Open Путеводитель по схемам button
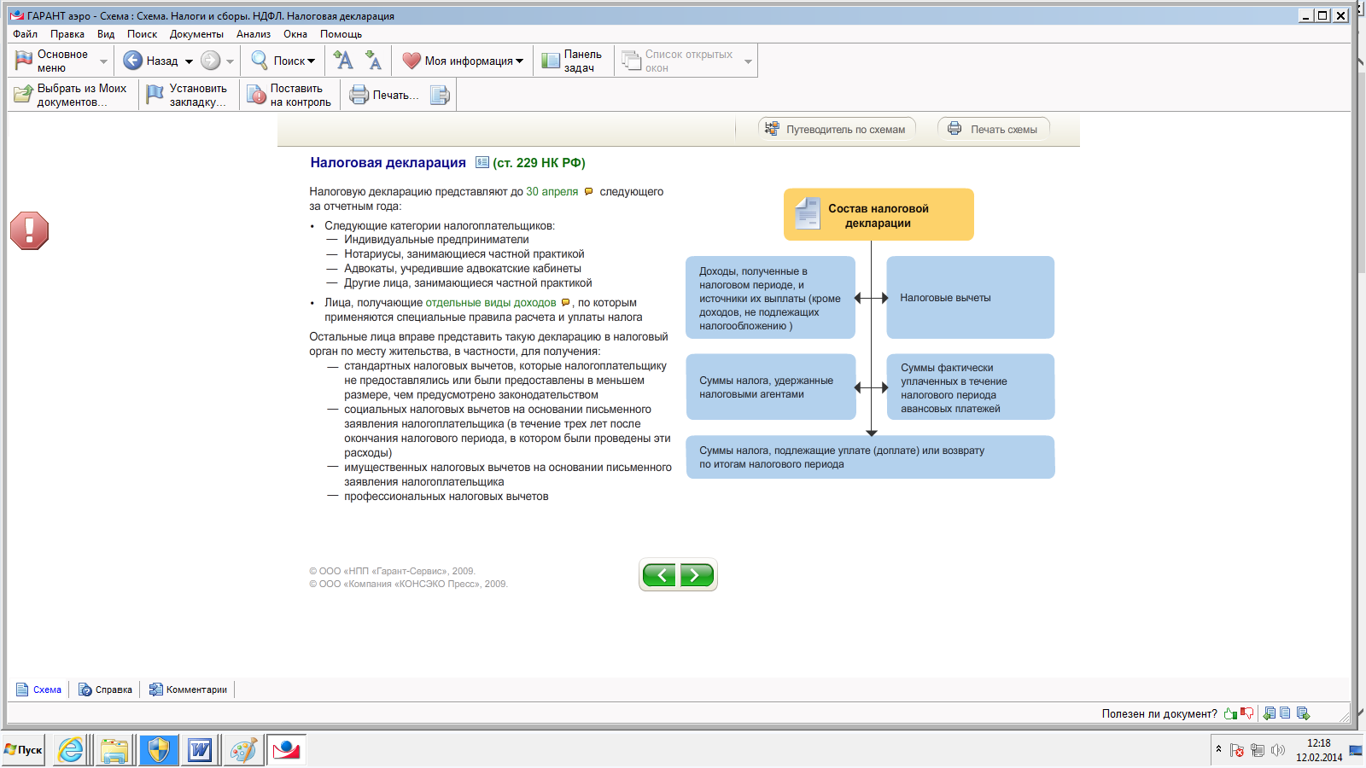 (x=837, y=129)
